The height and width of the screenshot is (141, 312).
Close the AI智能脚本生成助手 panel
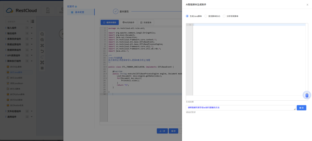pos(307,5)
